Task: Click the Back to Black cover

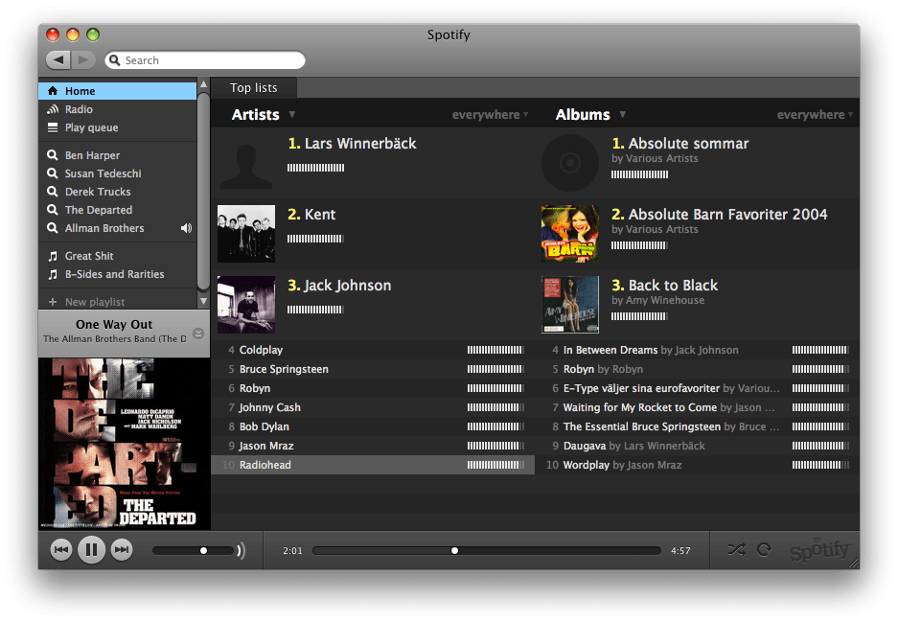Action: pyautogui.click(x=570, y=305)
